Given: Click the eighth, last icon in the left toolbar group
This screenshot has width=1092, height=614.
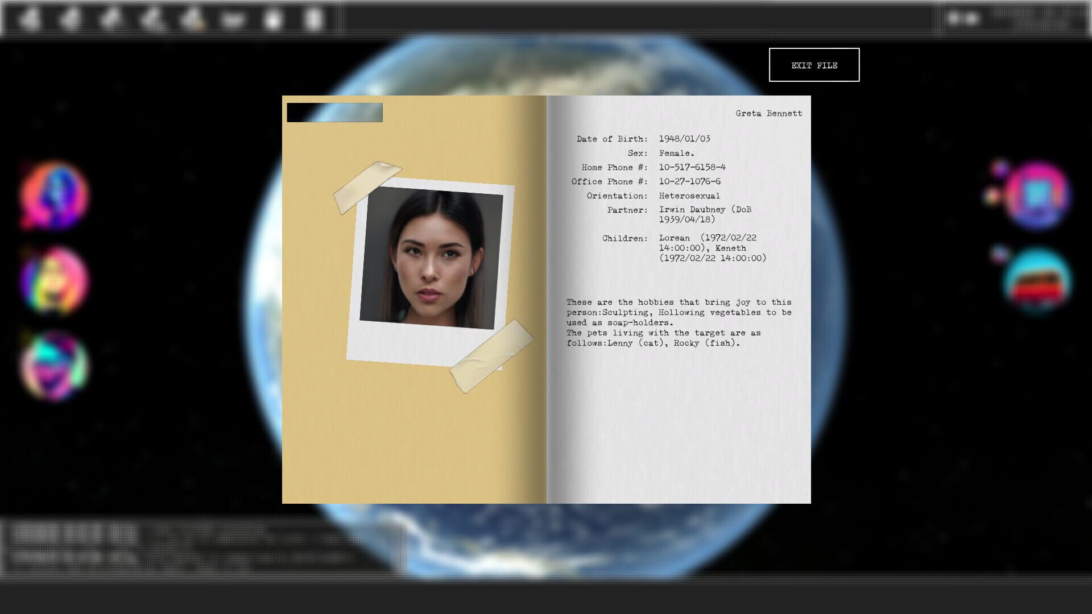Looking at the screenshot, I should [313, 19].
